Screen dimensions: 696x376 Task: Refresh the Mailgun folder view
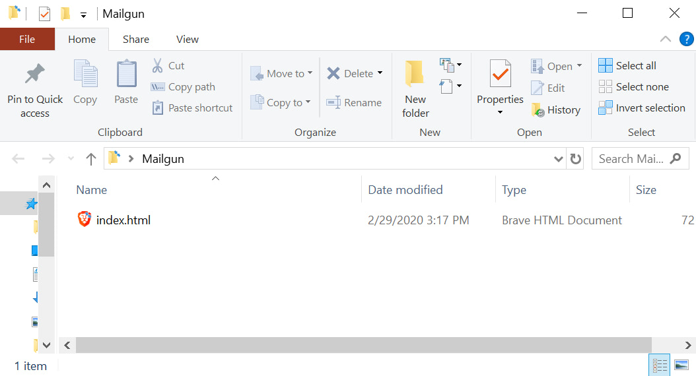tap(576, 159)
